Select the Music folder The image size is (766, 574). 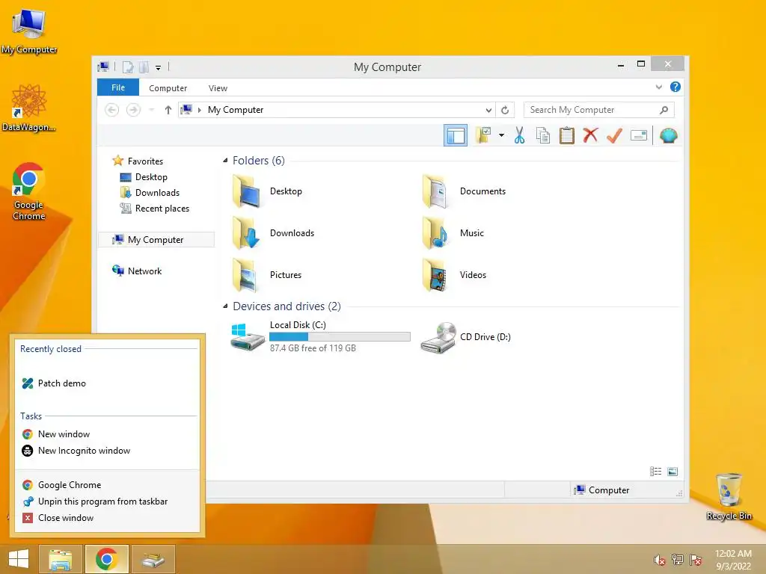click(x=453, y=233)
